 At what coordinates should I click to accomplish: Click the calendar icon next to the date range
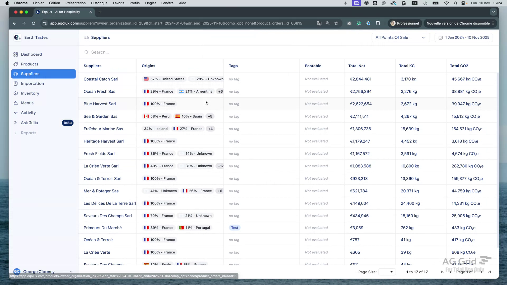(x=440, y=37)
